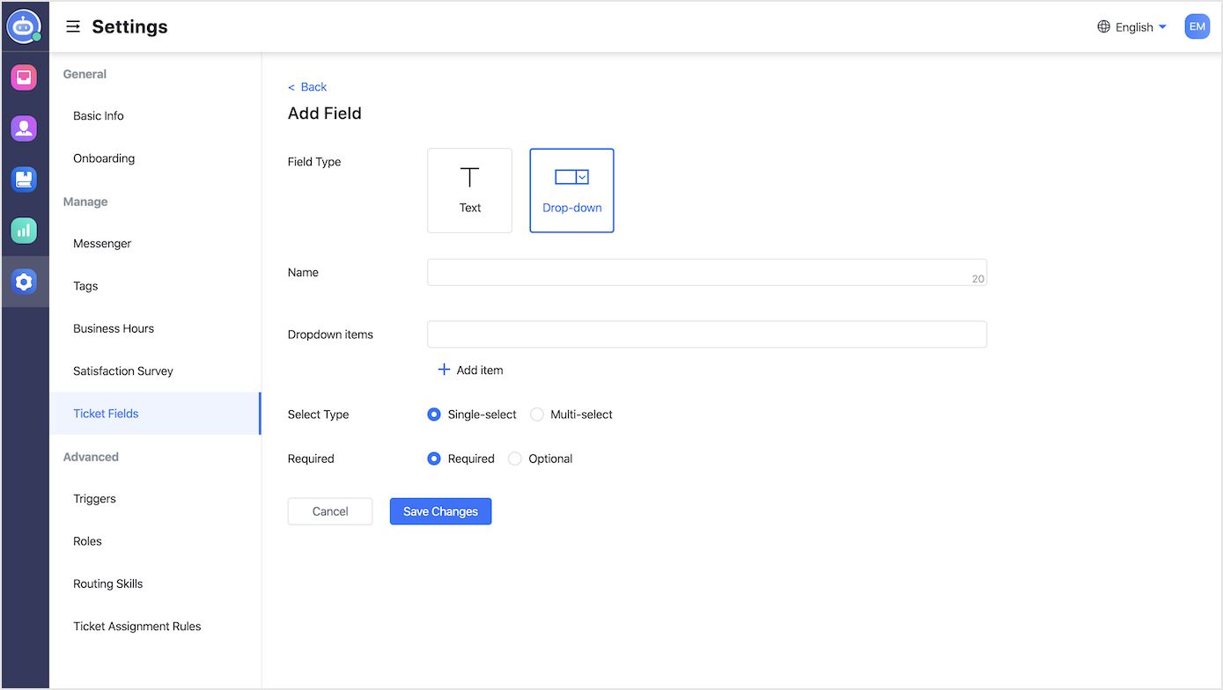The width and height of the screenshot is (1223, 690).
Task: Click the bot logo at top of sidebar
Action: pos(23,26)
